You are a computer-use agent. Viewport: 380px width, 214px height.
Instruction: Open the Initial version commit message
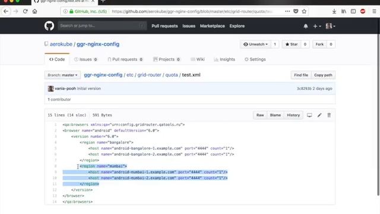[x=88, y=89]
